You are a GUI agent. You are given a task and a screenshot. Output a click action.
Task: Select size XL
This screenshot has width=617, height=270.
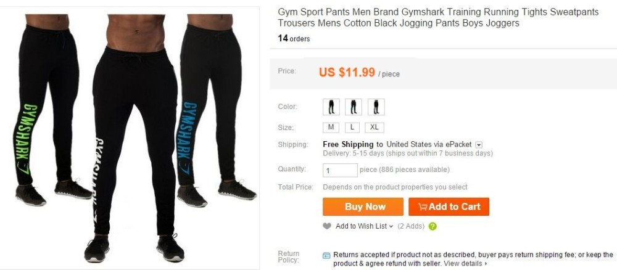pyautogui.click(x=375, y=128)
